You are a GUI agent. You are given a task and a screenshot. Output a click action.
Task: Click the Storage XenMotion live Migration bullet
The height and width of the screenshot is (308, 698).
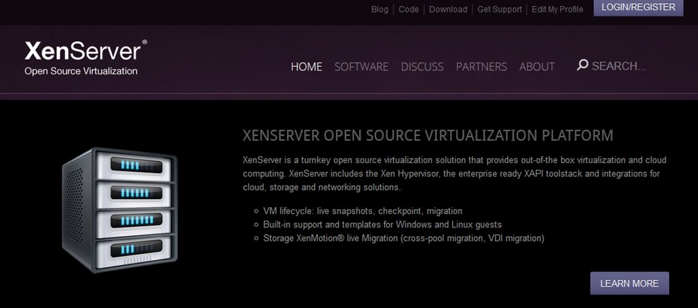pyautogui.click(x=404, y=238)
